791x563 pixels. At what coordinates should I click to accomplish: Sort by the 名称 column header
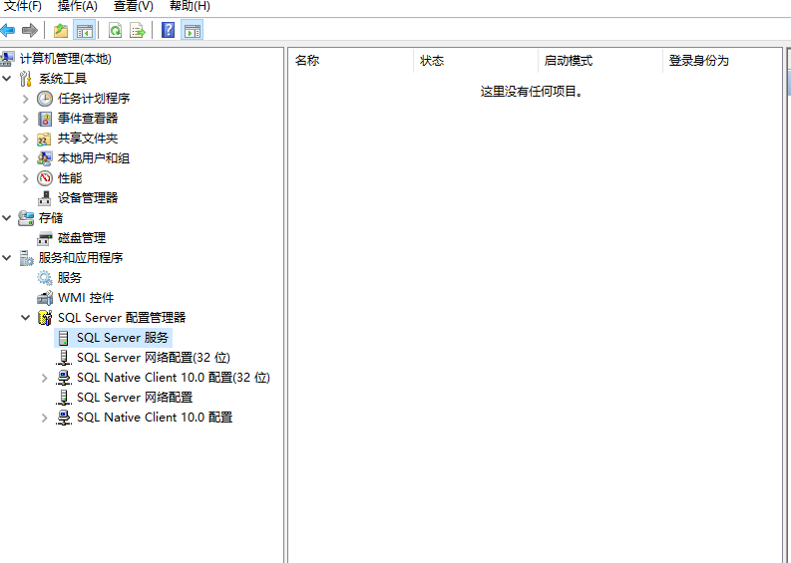point(350,61)
